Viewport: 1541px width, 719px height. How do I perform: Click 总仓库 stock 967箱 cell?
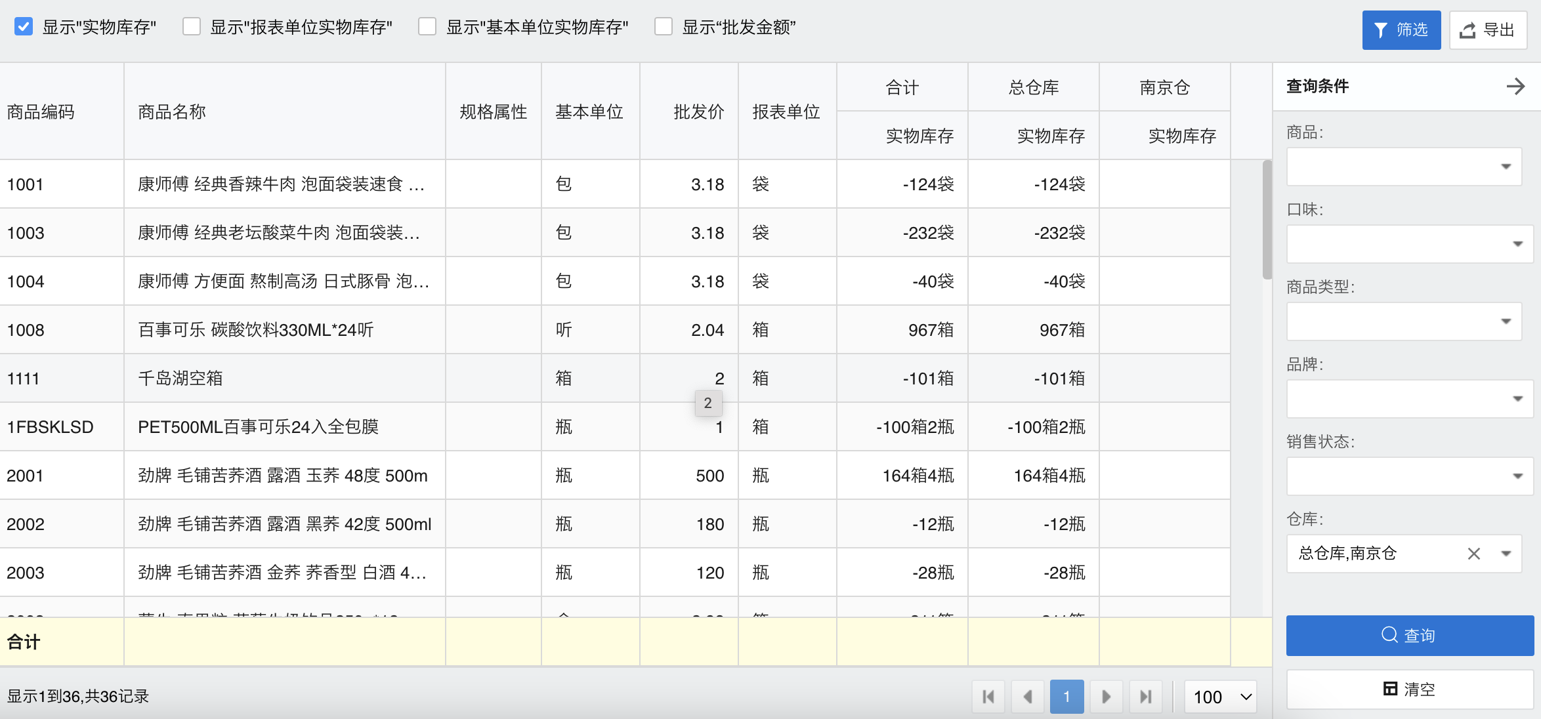[1034, 330]
